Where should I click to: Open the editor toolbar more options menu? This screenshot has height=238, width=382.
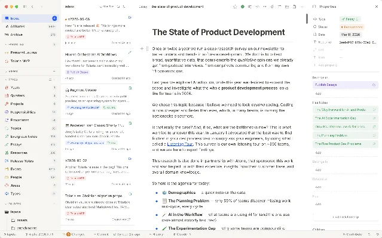pos(302,7)
